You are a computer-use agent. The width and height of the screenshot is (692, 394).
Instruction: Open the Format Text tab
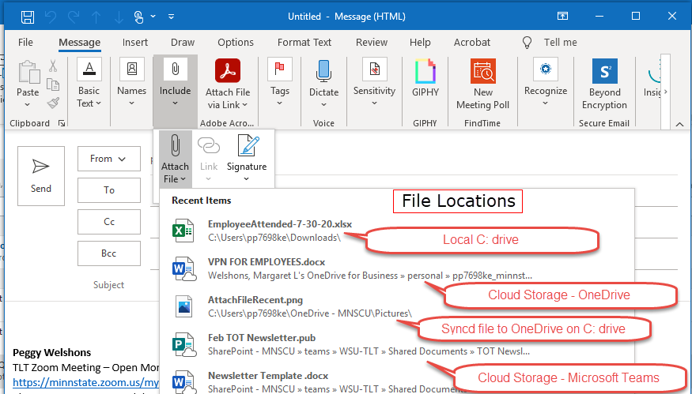pyautogui.click(x=304, y=43)
